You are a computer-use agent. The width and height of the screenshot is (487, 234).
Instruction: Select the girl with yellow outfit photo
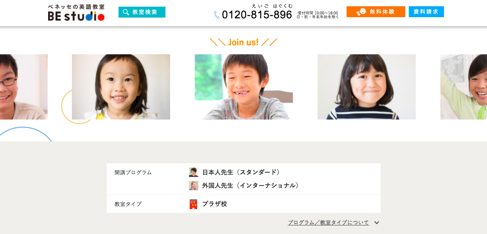(x=121, y=87)
